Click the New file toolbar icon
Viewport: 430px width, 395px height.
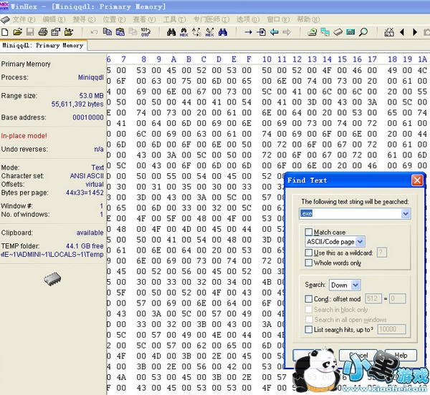tap(6, 32)
